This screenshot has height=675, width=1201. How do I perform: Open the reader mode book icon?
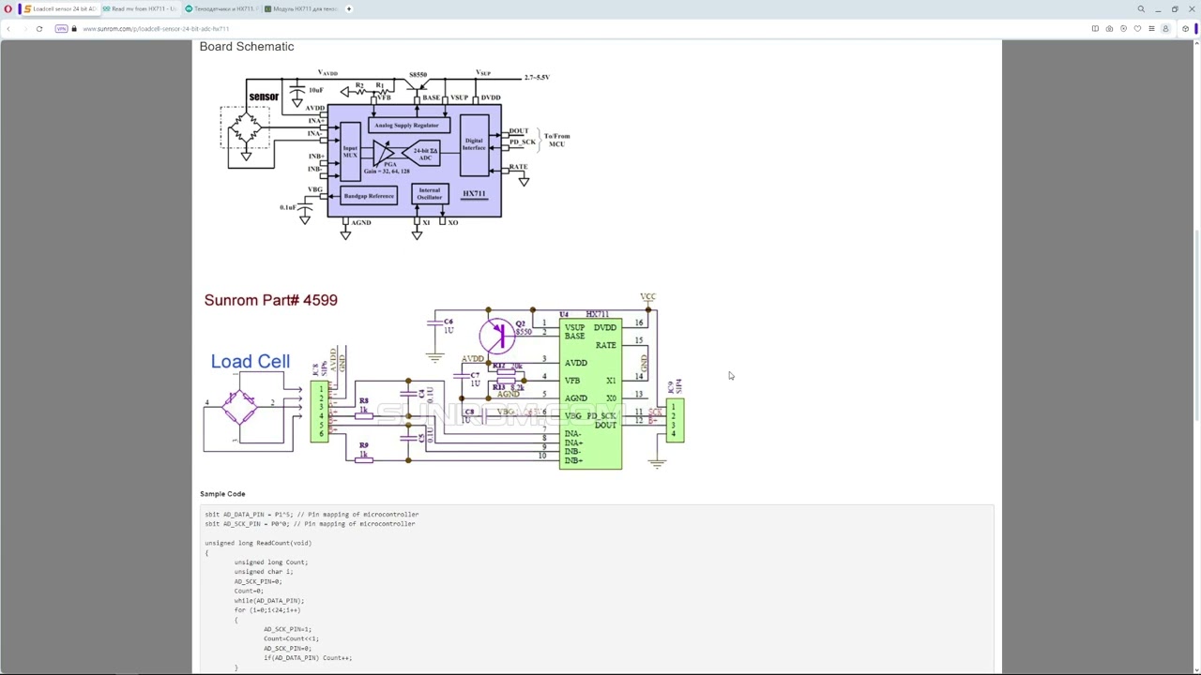(1095, 29)
